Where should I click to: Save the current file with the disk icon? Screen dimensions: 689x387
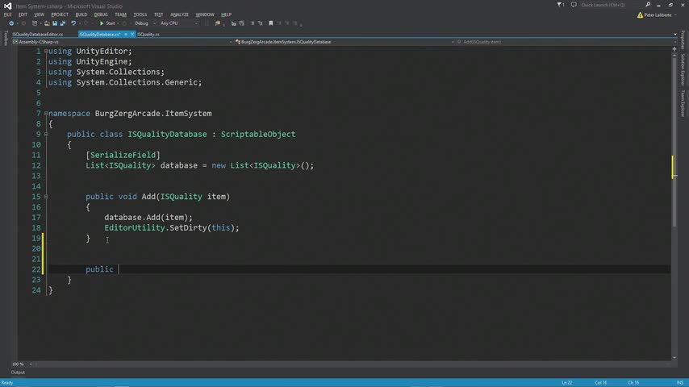(55, 23)
